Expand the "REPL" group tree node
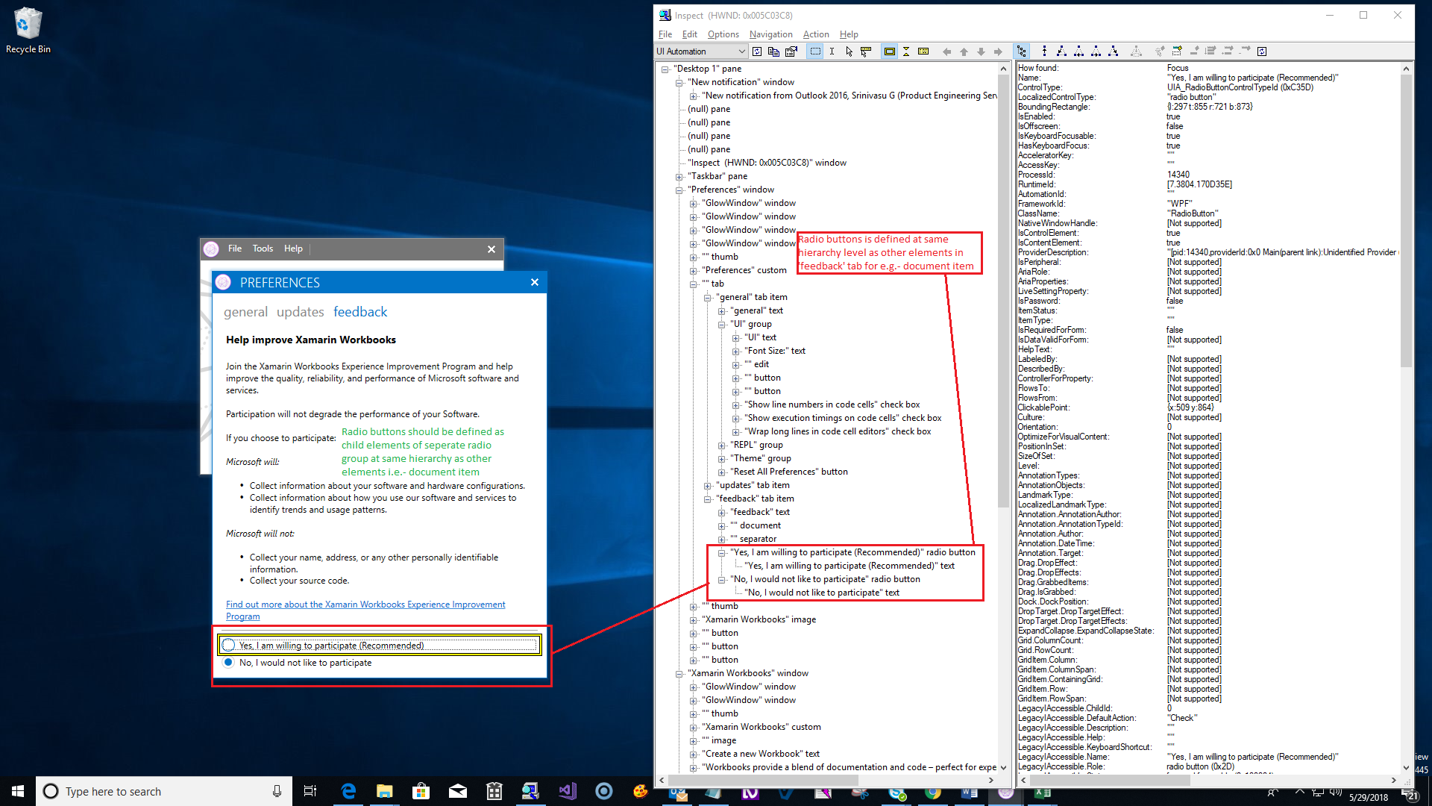 [x=722, y=446]
